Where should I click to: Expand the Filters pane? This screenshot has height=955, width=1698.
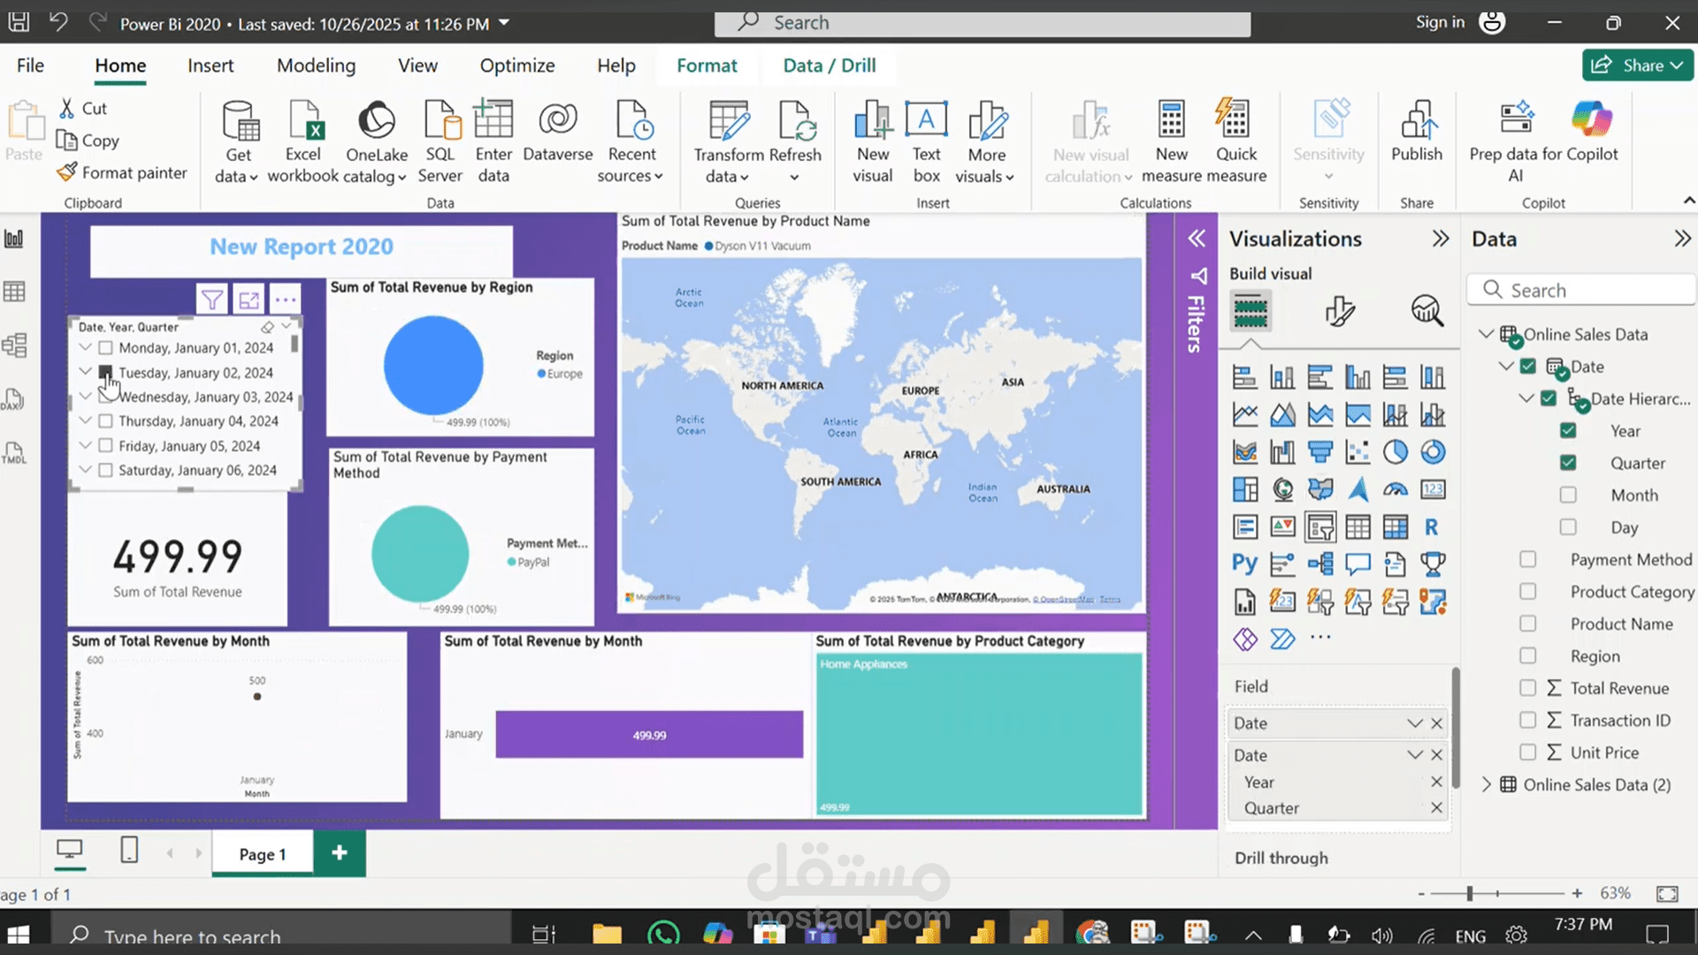click(x=1197, y=239)
